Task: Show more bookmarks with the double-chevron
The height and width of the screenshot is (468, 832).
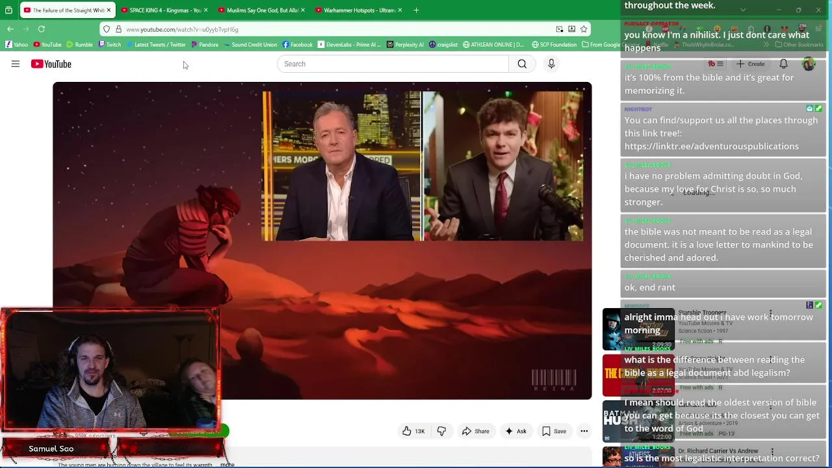Action: 767,45
